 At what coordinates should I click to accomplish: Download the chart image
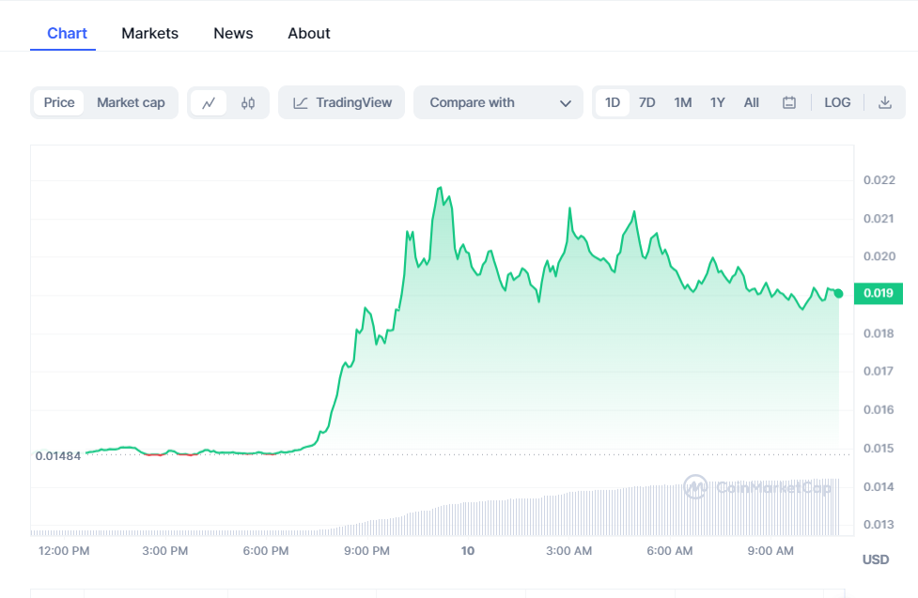coord(884,102)
